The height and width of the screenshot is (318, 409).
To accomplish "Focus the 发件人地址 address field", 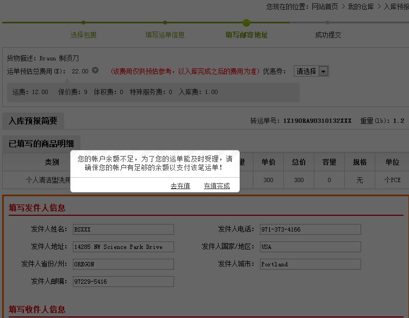I will [123, 247].
